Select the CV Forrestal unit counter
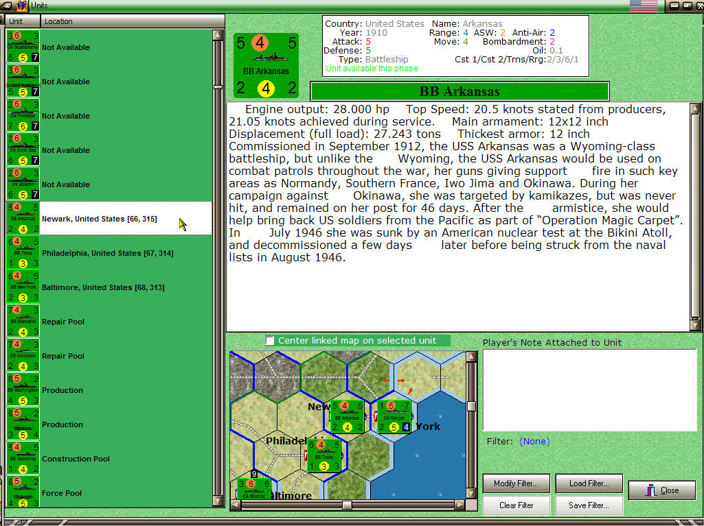The height and width of the screenshot is (526, 704). (23, 115)
